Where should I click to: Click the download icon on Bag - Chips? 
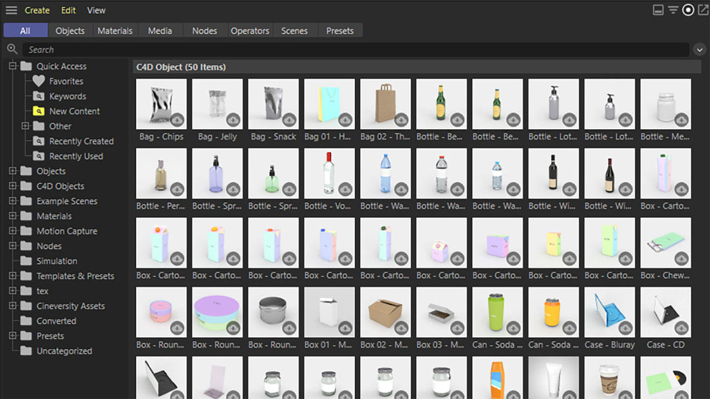(x=177, y=121)
